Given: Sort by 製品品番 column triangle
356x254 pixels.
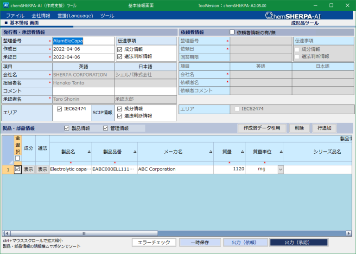Looking at the screenshot, I should point(135,152).
